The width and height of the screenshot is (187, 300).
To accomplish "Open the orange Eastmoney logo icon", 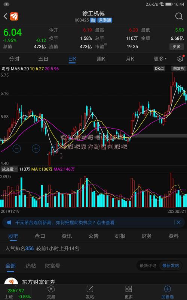I will click(x=14, y=16).
